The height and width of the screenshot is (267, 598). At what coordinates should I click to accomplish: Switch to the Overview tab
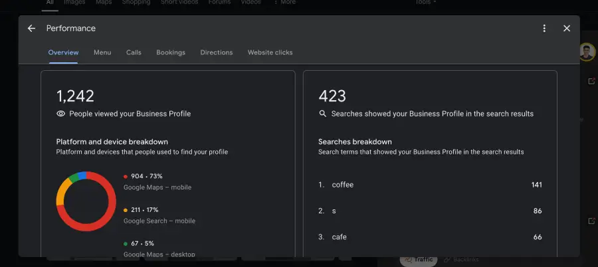pos(63,52)
